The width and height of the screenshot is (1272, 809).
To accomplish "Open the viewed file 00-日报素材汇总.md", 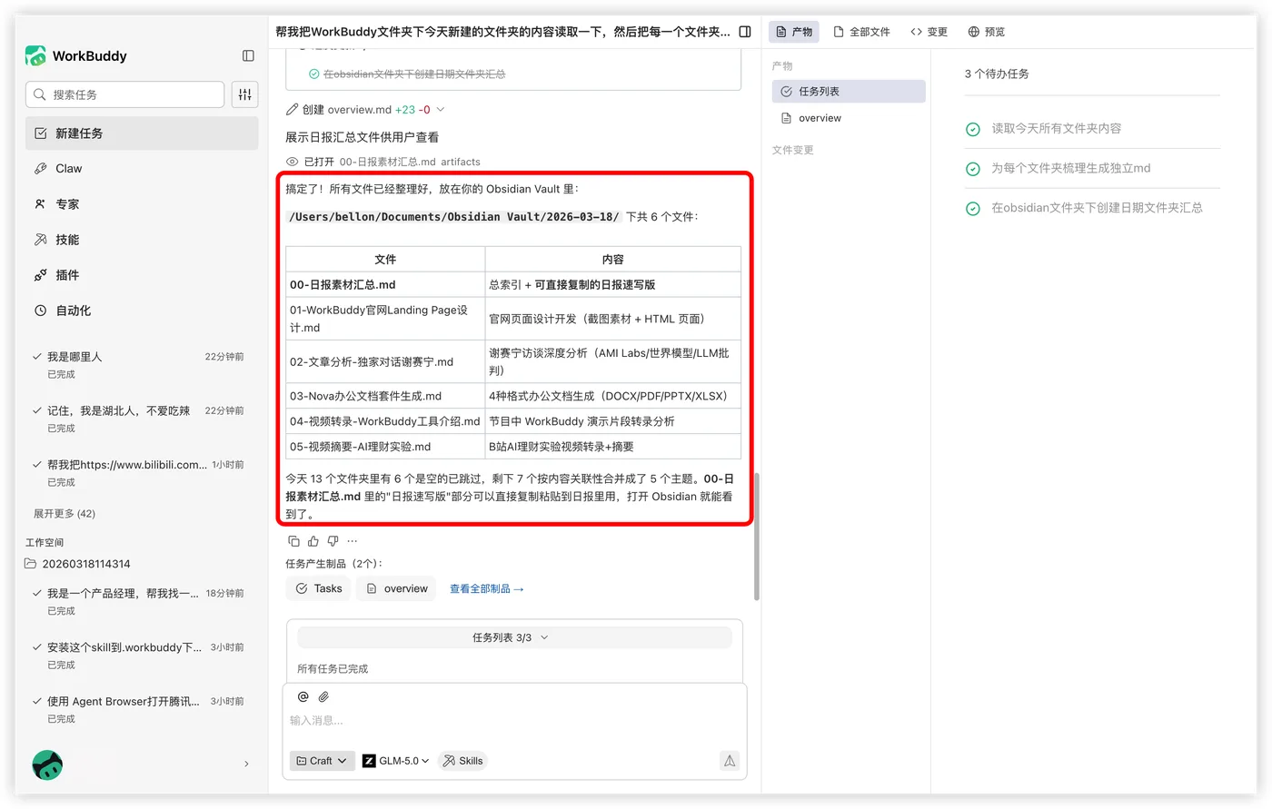I will coord(387,162).
